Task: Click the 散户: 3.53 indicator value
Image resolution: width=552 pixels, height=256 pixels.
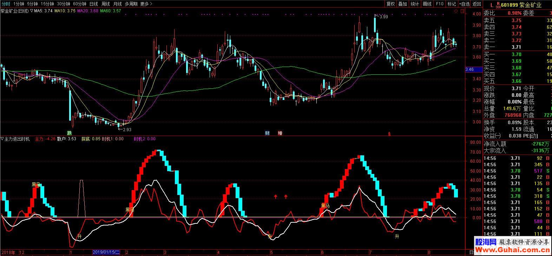Action: 67,139
